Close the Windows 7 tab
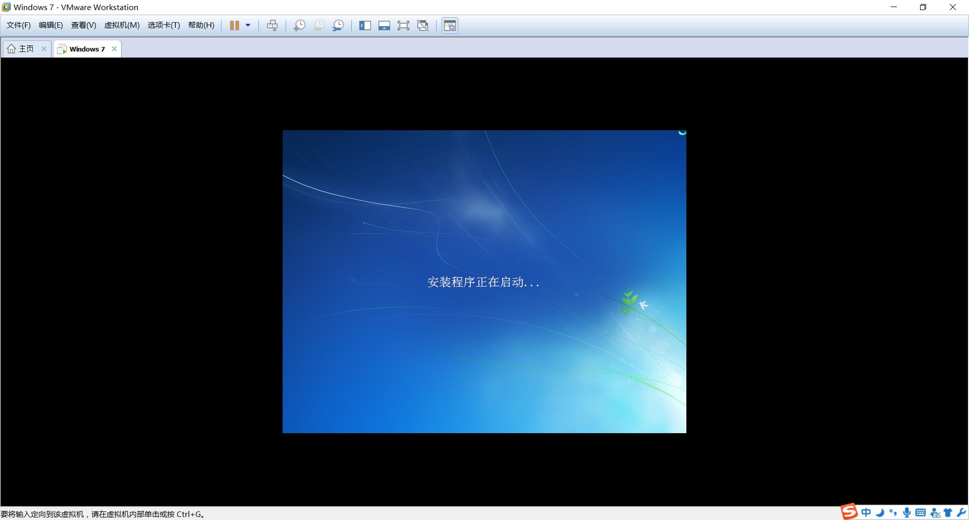 tap(115, 49)
